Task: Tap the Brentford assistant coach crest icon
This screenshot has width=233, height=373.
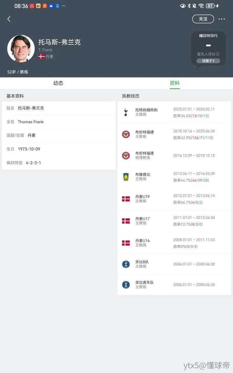Action: [x=126, y=155]
